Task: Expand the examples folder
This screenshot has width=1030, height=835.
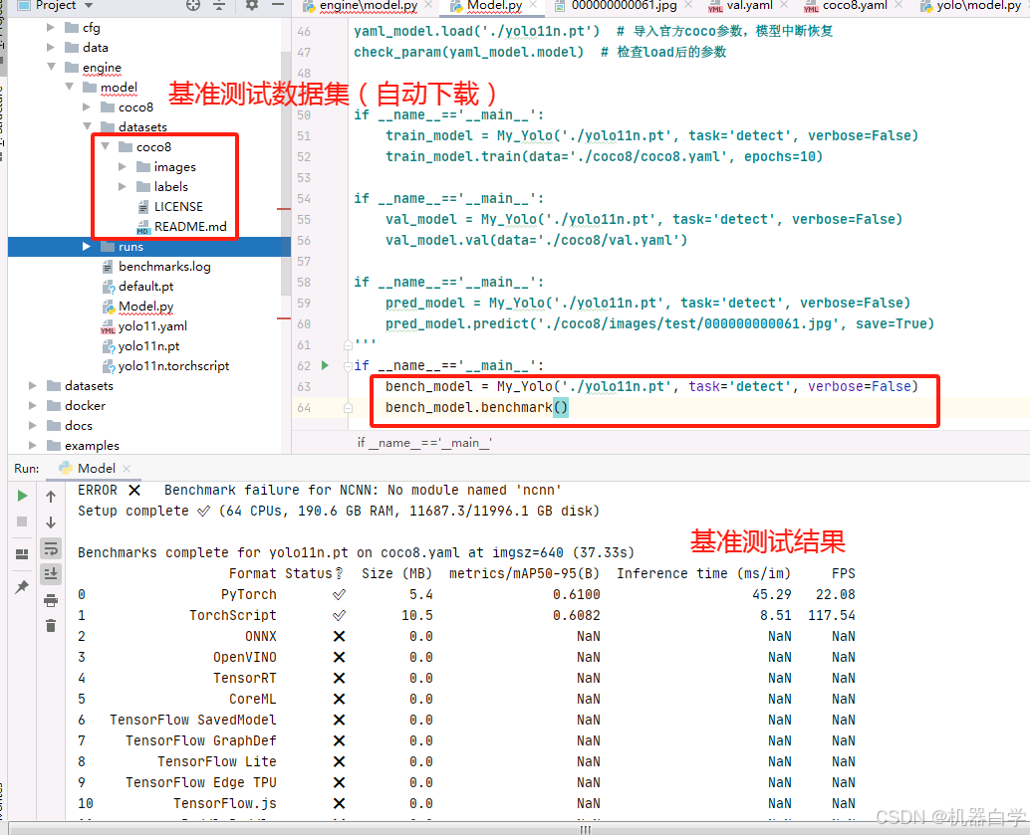Action: pyautogui.click(x=33, y=445)
